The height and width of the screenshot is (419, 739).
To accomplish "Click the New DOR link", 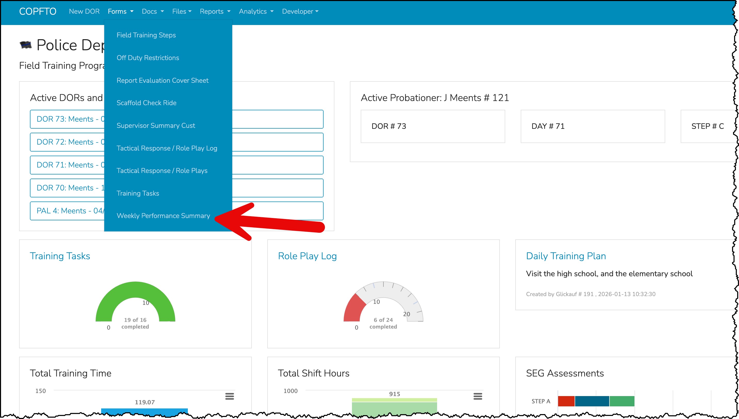I will (x=84, y=12).
